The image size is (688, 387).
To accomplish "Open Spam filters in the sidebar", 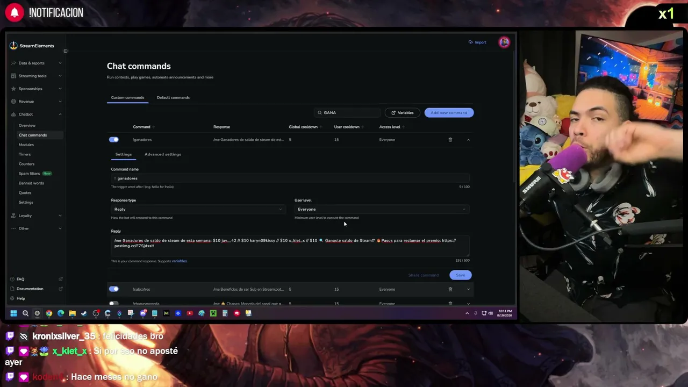I will (x=29, y=174).
